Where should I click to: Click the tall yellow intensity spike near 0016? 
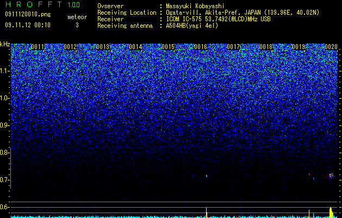(206, 212)
